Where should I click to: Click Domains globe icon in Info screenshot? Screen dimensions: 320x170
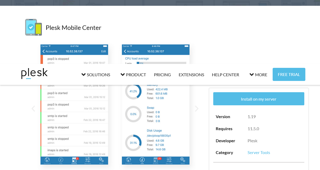pyautogui.click(x=128, y=160)
